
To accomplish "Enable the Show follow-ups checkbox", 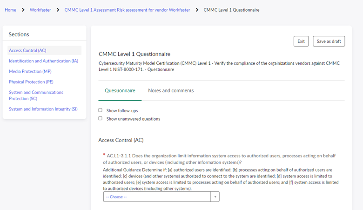I will [x=101, y=110].
